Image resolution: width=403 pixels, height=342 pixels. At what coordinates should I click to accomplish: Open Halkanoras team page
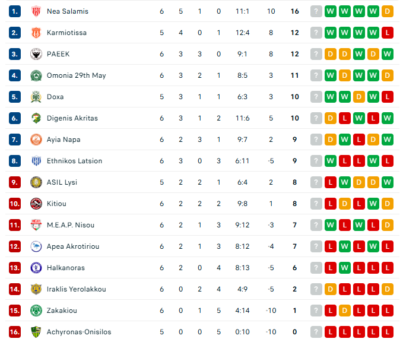tap(66, 268)
